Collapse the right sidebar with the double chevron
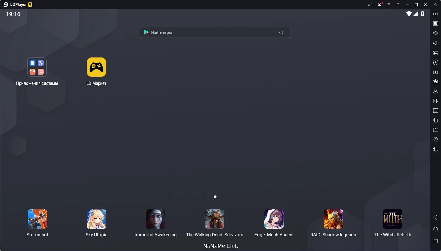441x251 pixels. tap(436, 5)
